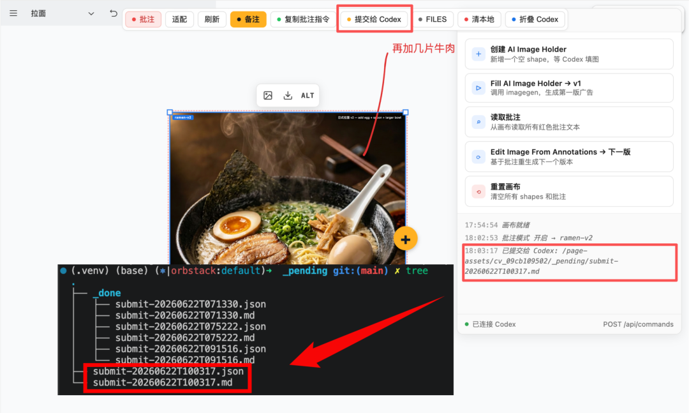The height and width of the screenshot is (413, 689).
Task: Toggle the 批注 annotation mode button
Action: [144, 19]
